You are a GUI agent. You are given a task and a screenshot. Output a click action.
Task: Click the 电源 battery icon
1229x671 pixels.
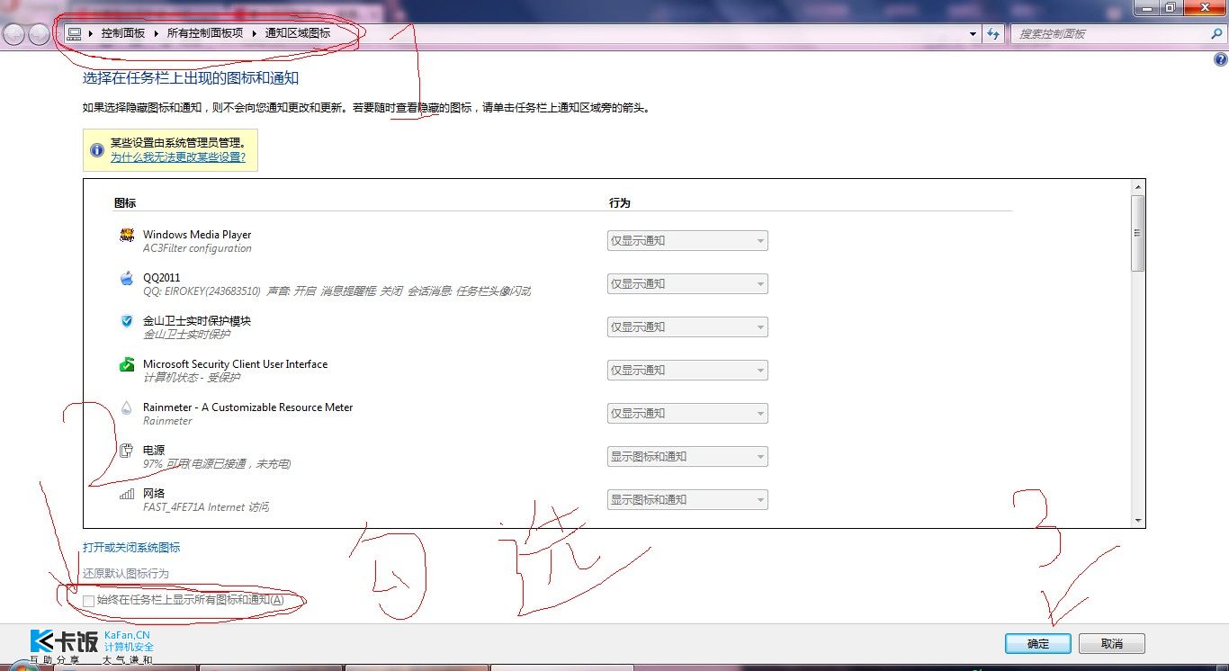pyautogui.click(x=127, y=451)
